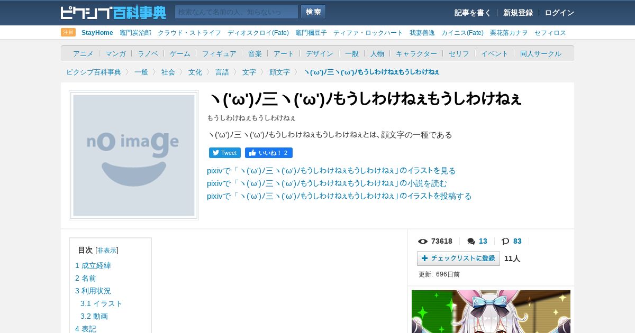Open pixiv link イラストを見る
This screenshot has width=635, height=333.
(x=331, y=171)
